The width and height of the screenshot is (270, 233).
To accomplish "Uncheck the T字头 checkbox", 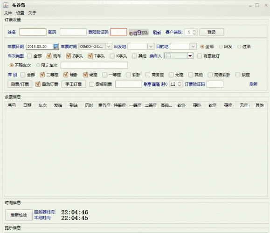I will (x=90, y=56).
